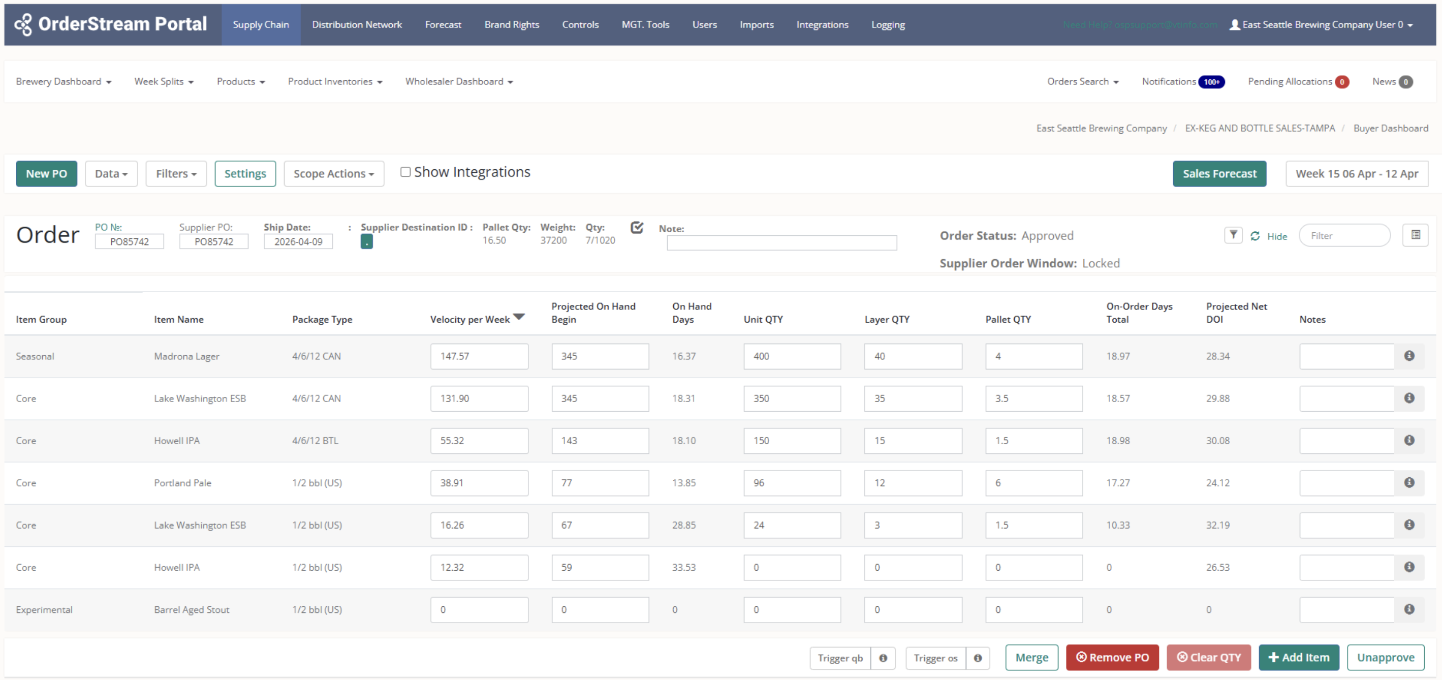Click the Hide link
The image size is (1442, 680).
(1276, 236)
